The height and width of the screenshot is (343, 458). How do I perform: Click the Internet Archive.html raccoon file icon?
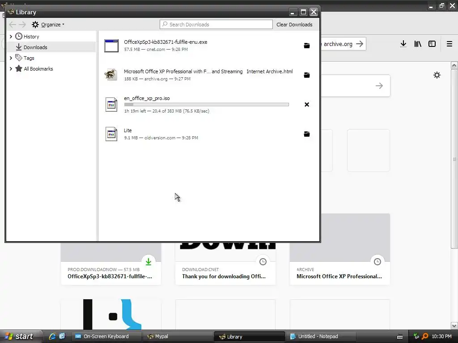click(111, 75)
